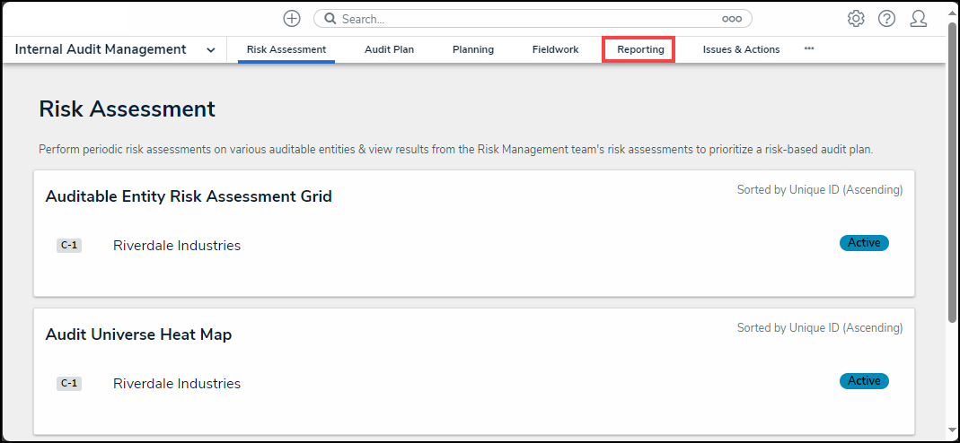
Task: Click the help question mark icon
Action: pyautogui.click(x=886, y=19)
